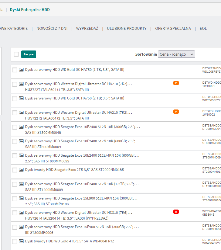Open OFERTA SPECJALNA menu item
The height and width of the screenshot is (250, 221).
(173, 29)
